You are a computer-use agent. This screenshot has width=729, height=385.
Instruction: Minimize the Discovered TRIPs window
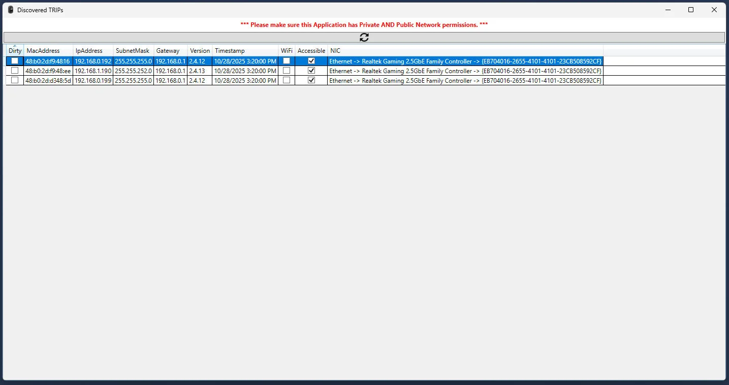pos(667,10)
